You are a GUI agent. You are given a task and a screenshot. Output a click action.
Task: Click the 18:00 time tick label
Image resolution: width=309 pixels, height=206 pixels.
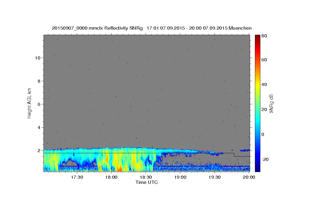(x=111, y=177)
